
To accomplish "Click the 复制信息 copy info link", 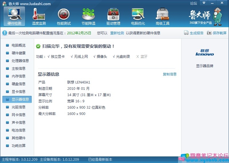I will coord(170,74).
